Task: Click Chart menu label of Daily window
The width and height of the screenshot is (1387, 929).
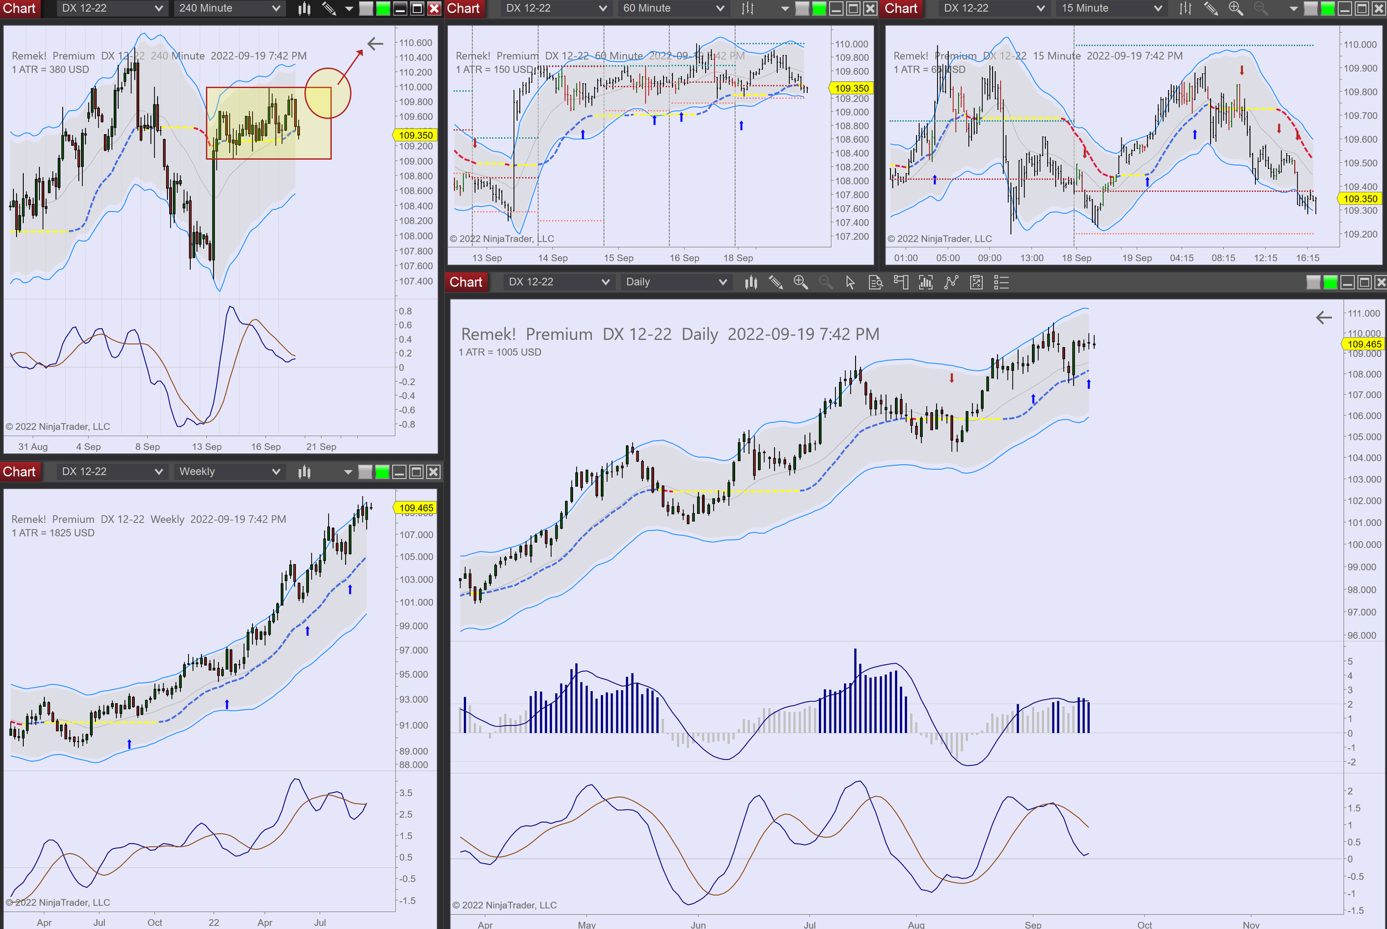Action: click(466, 283)
